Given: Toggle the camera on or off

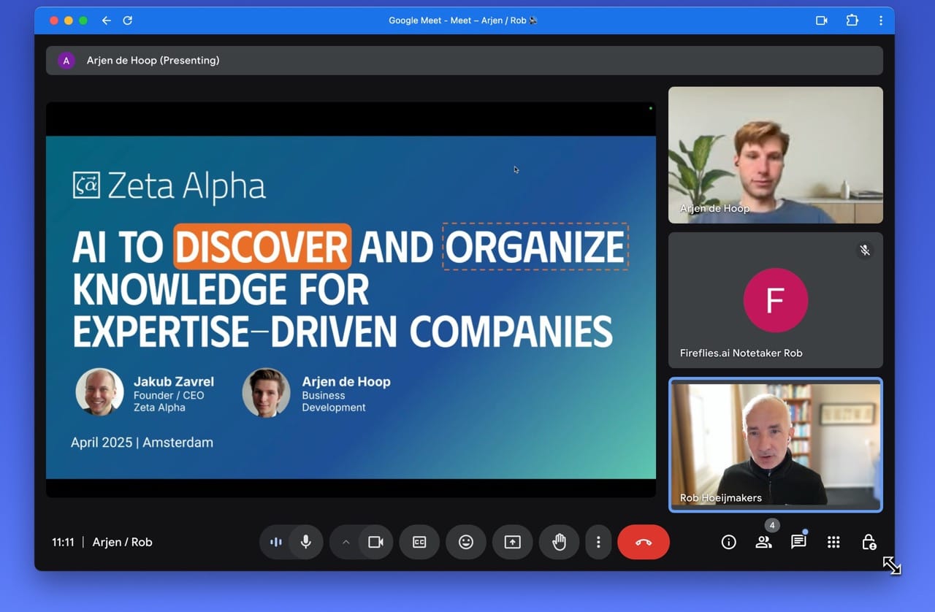Looking at the screenshot, I should [375, 542].
